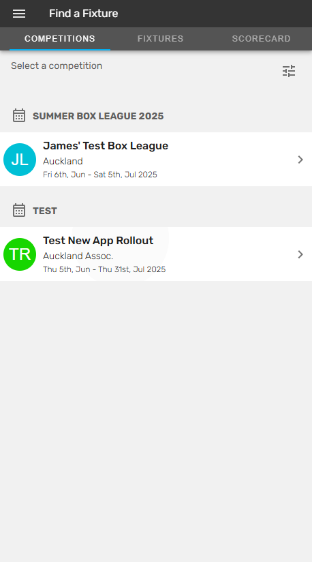Open the hamburger navigation menu
Image resolution: width=312 pixels, height=562 pixels.
pos(19,14)
